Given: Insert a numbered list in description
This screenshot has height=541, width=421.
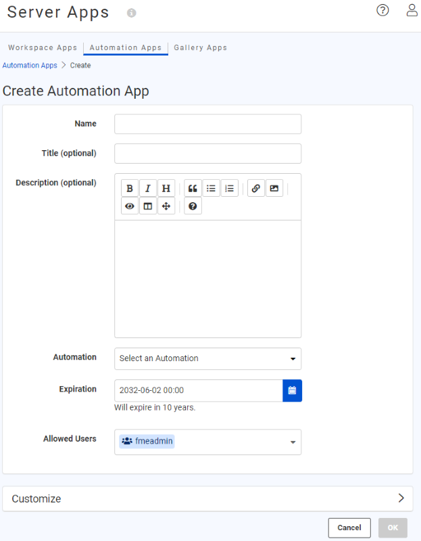Looking at the screenshot, I should [229, 188].
